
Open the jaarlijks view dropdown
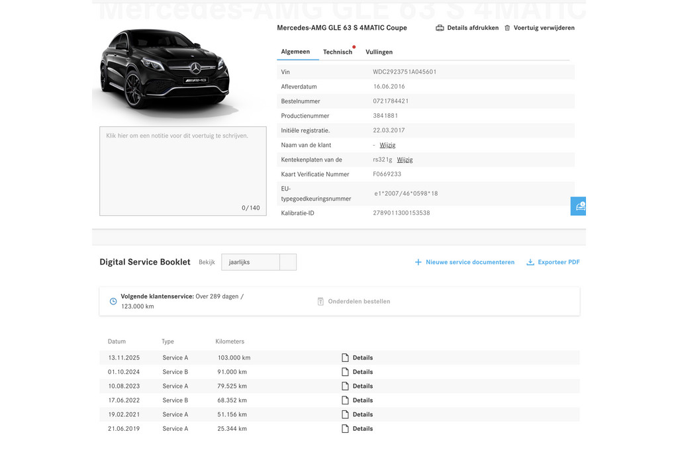tap(250, 262)
